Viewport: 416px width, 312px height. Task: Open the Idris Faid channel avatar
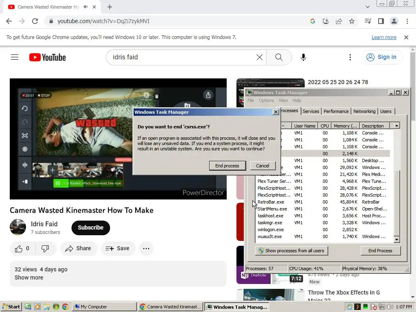(x=18, y=227)
